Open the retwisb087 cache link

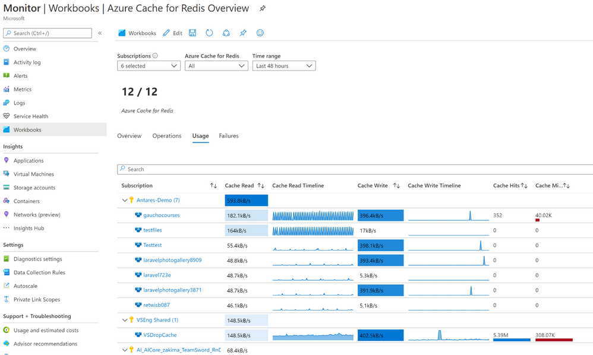(x=157, y=305)
